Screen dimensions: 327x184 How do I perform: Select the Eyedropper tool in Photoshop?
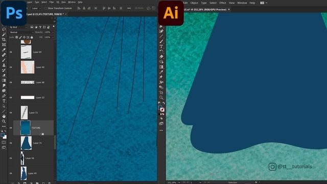tap(4, 50)
